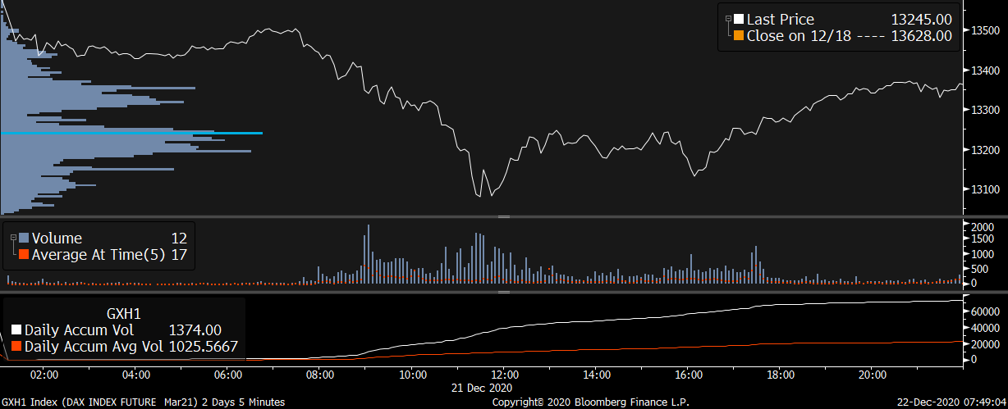Click the 22-Dec-2020 07:49:04 timestamp

pos(951,402)
